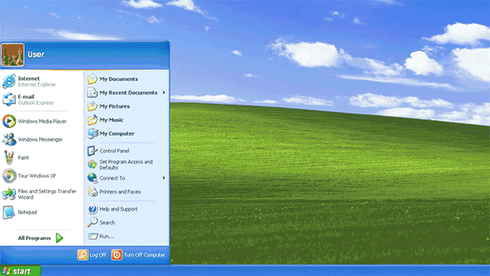Screen dimensions: 490x276
Task: Click the Notepad text label
Action: click(28, 212)
